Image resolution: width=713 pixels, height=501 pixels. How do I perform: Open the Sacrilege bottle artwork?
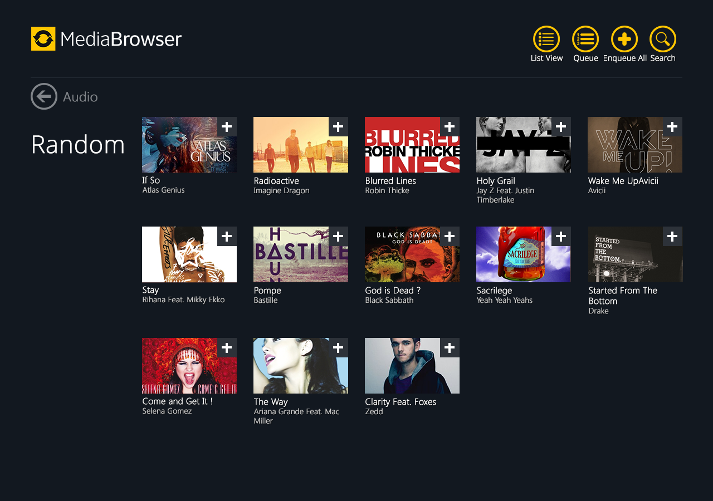click(x=524, y=254)
